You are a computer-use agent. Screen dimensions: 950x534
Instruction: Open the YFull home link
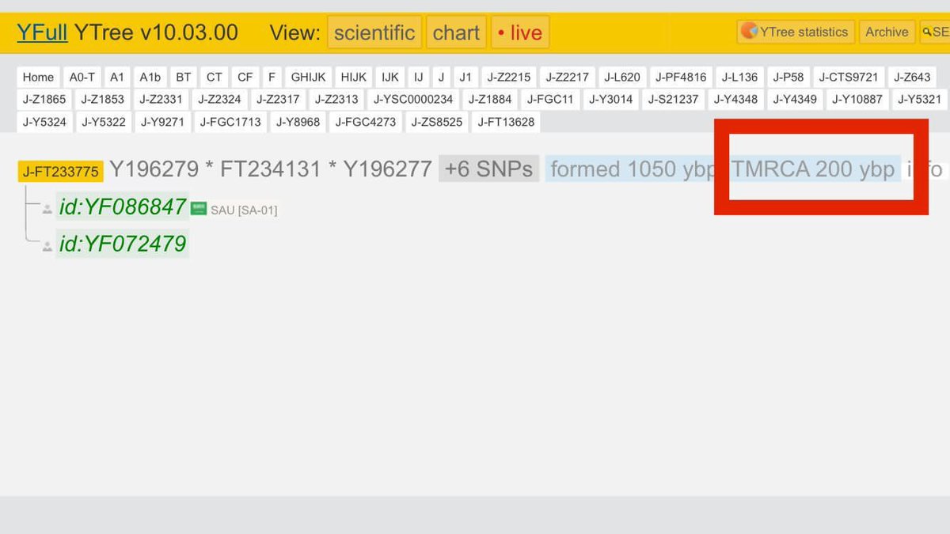42,32
